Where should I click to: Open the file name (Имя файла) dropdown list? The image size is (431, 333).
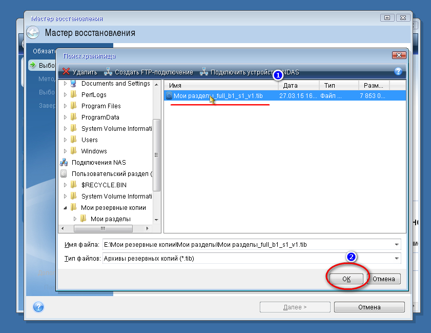[x=397, y=245]
